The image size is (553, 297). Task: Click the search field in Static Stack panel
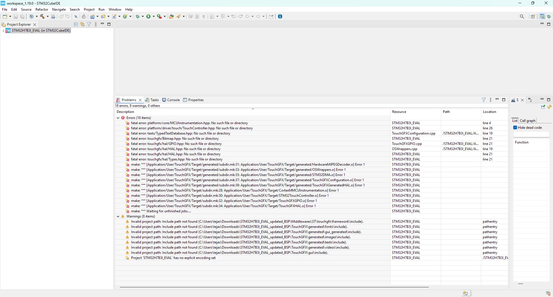531,135
